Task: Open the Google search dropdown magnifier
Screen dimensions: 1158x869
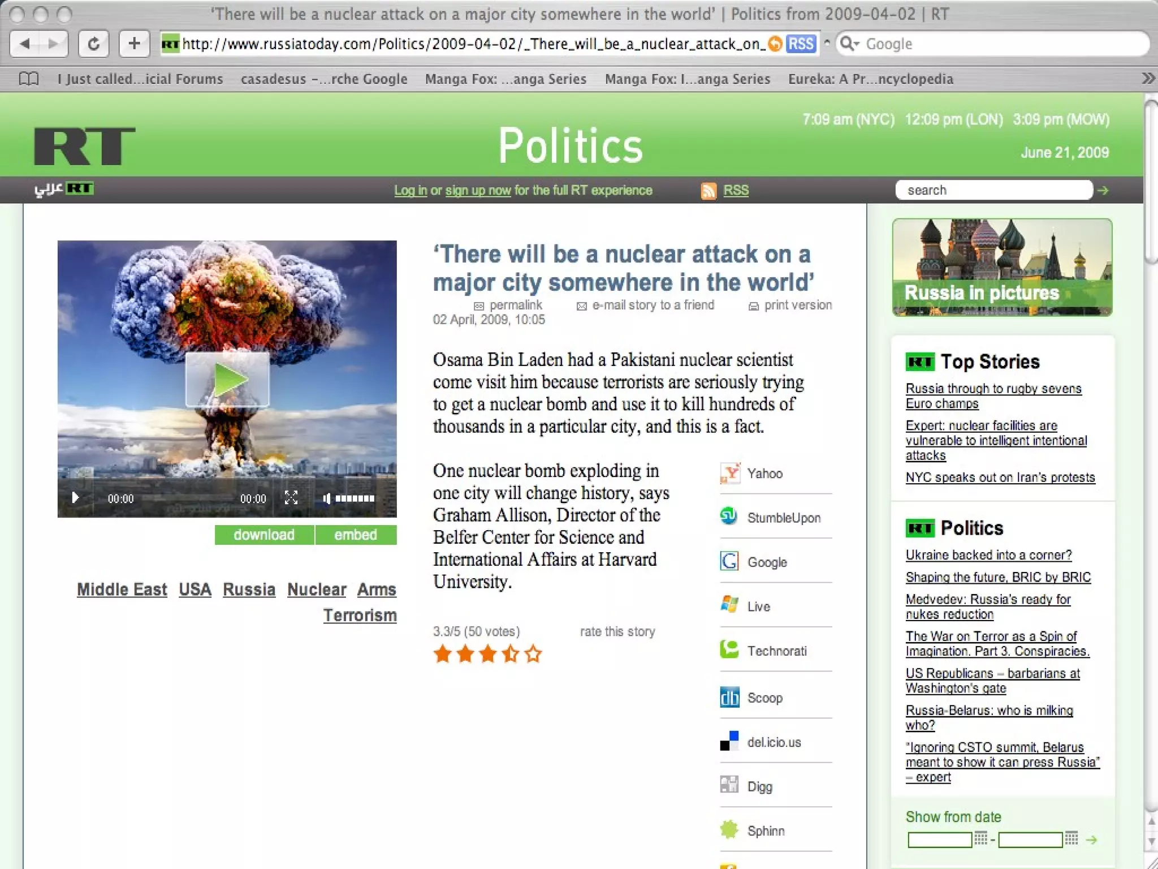Action: 849,44
